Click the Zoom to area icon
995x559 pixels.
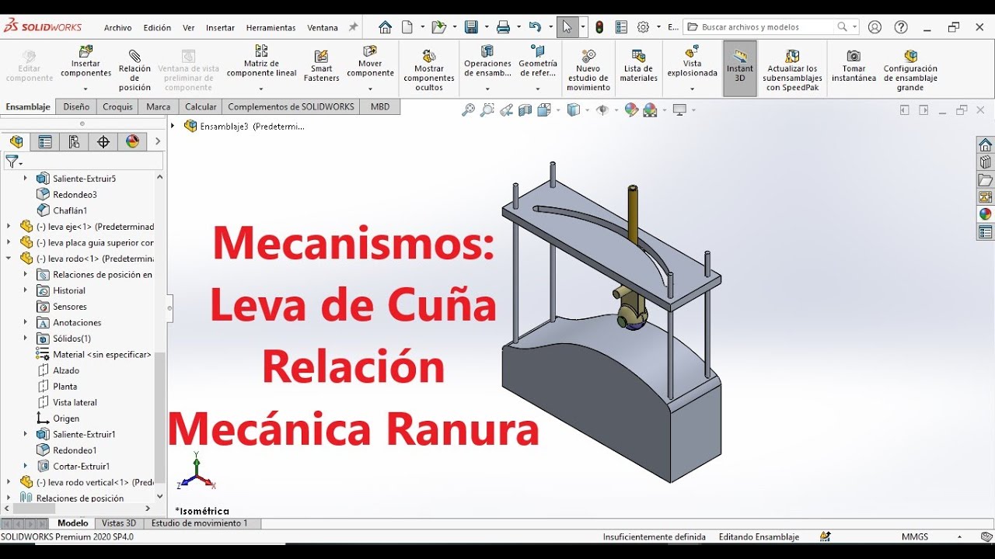(487, 110)
